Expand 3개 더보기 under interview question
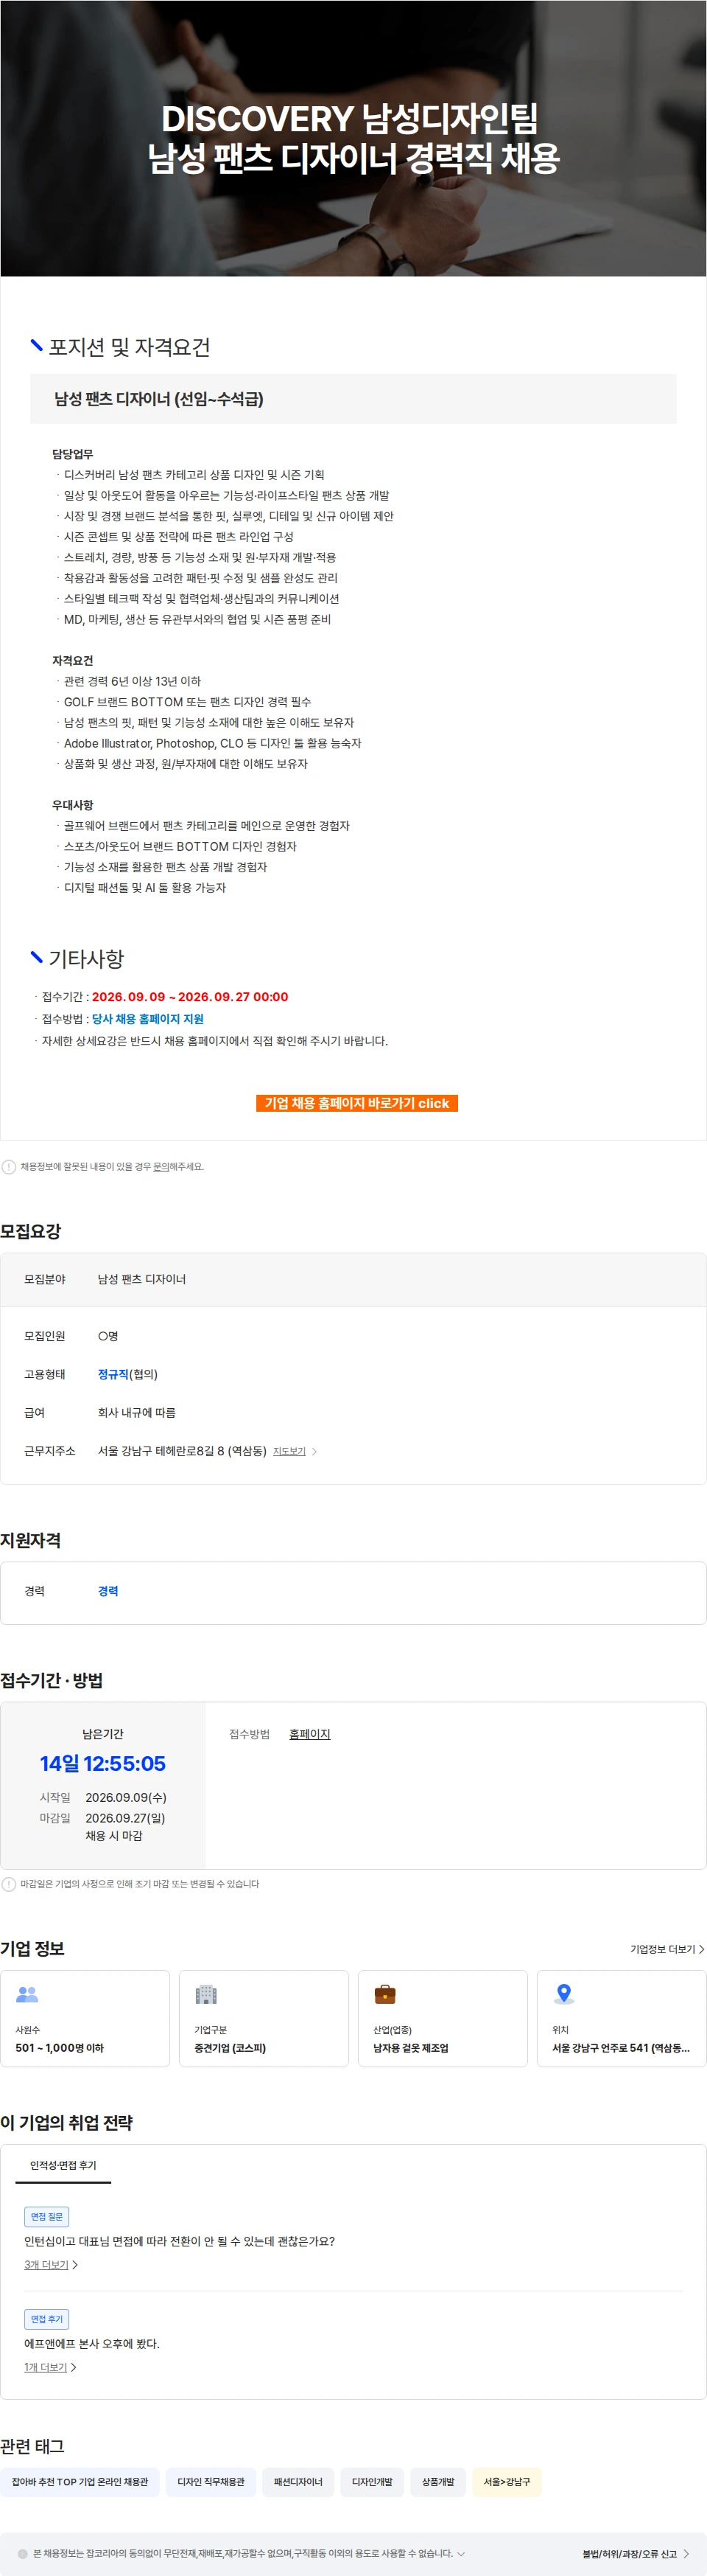Screen dimensions: 707x2576 (51, 2265)
